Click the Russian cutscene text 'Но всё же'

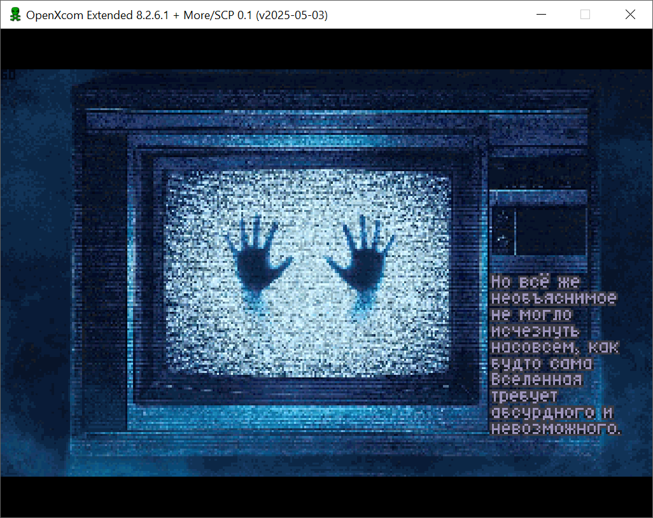(x=535, y=282)
